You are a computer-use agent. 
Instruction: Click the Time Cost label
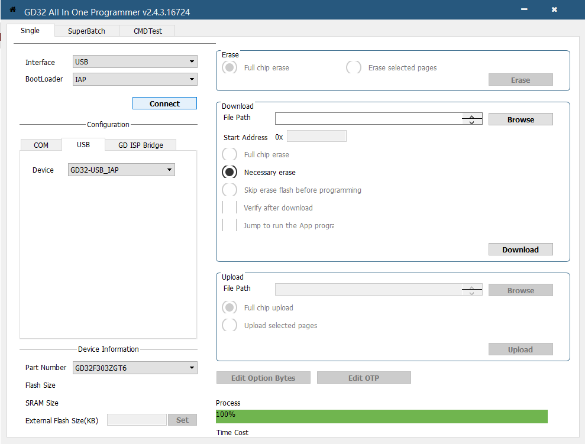(x=232, y=432)
